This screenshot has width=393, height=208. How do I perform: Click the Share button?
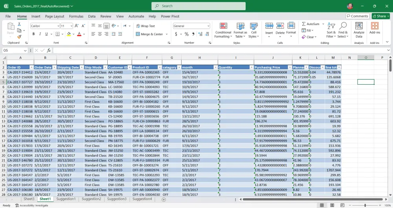click(381, 16)
